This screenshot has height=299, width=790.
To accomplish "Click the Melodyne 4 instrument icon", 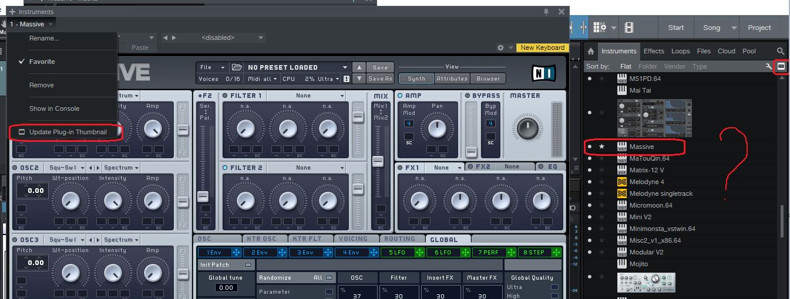I will pyautogui.click(x=622, y=182).
